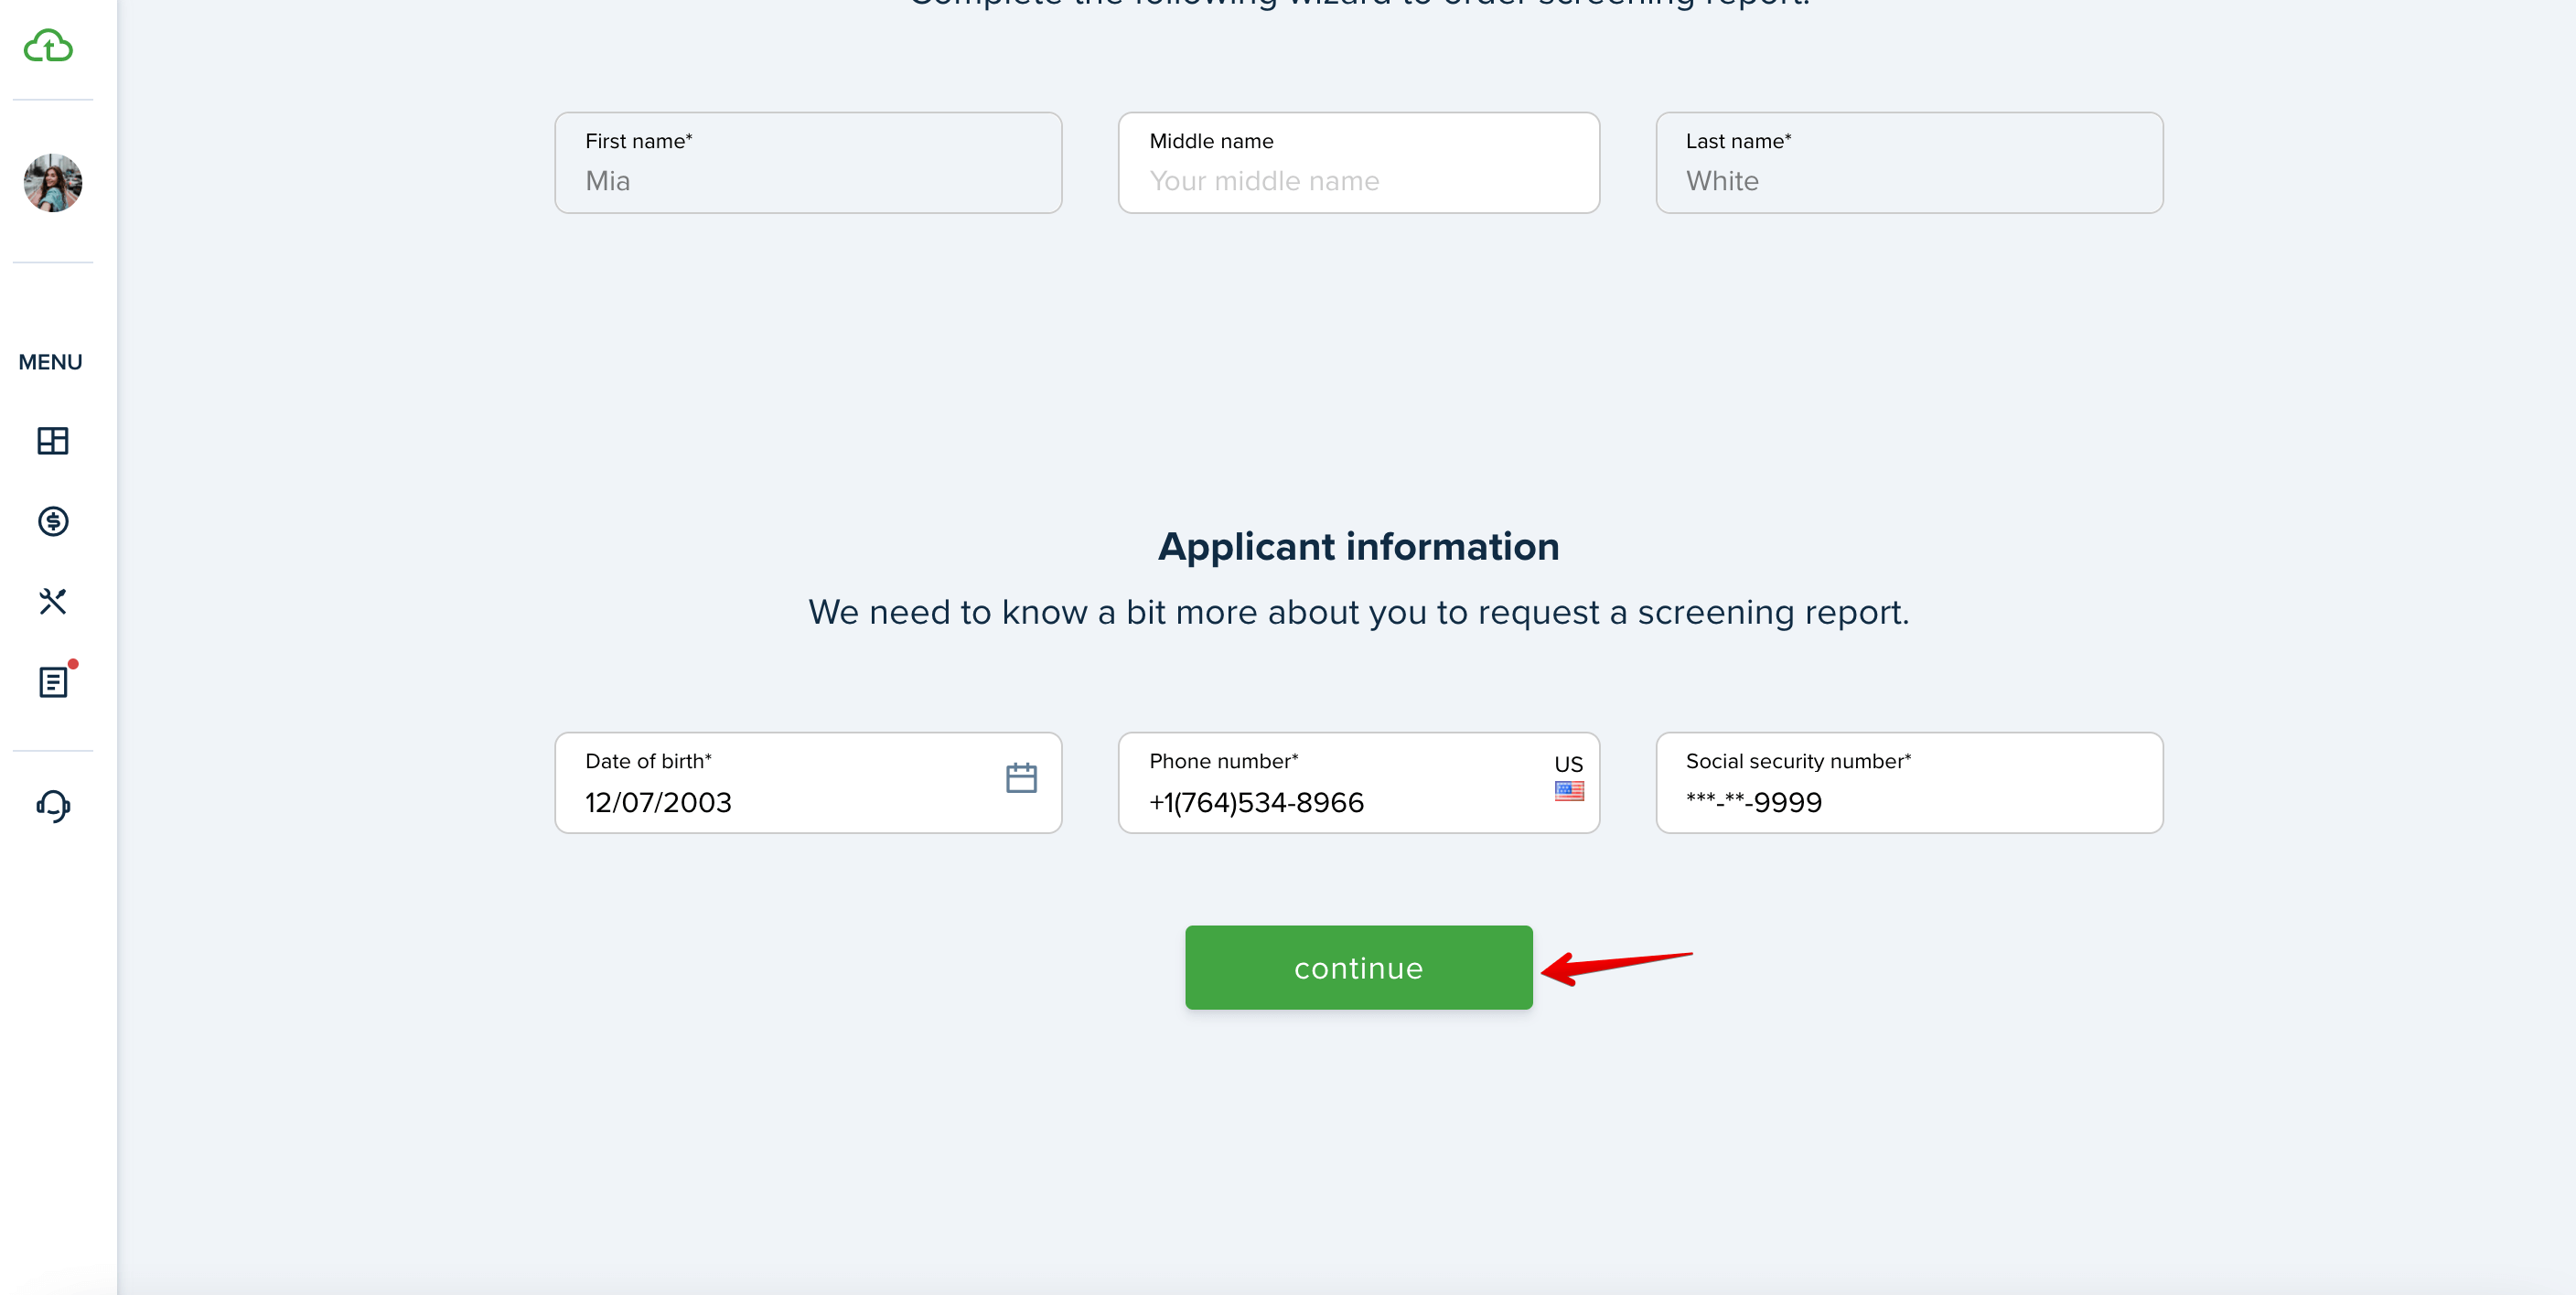Screen dimensions: 2576x1295
Task: Open the payments dollar icon
Action: pyautogui.click(x=53, y=521)
